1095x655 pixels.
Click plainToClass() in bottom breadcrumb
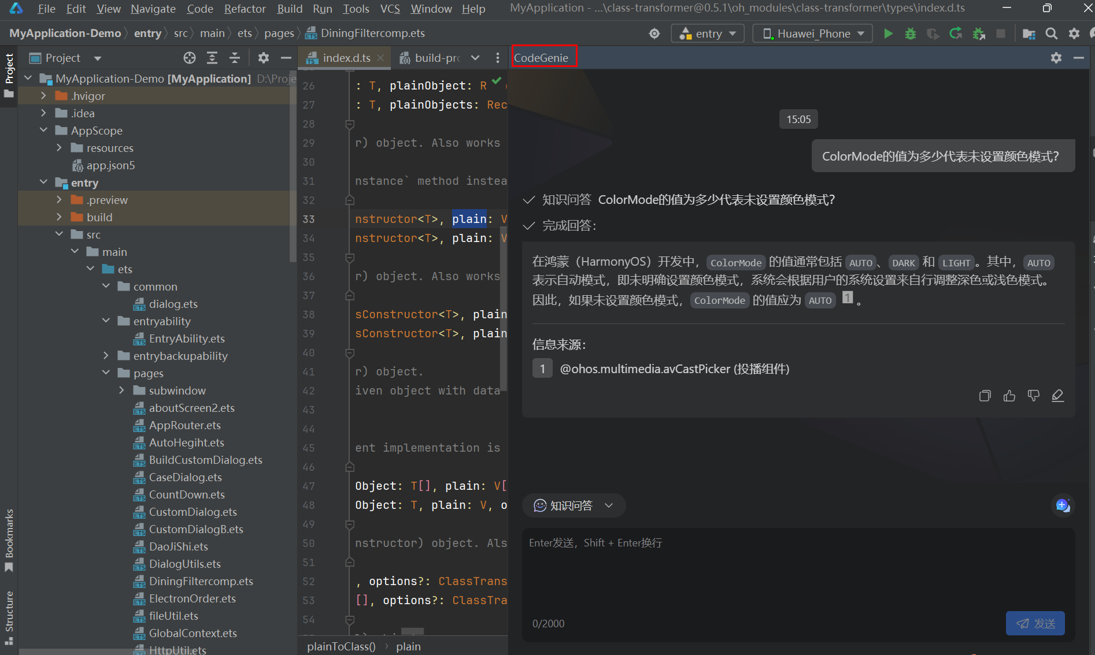341,646
